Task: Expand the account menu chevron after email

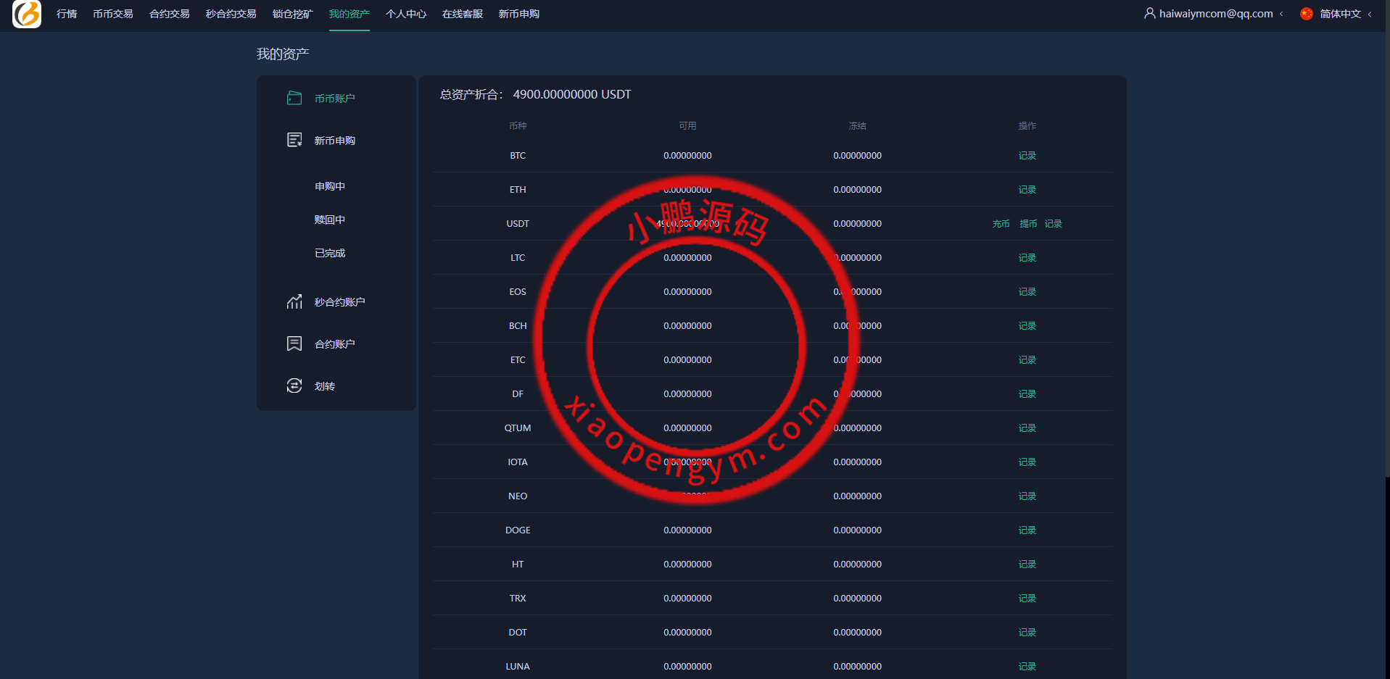Action: (1282, 14)
